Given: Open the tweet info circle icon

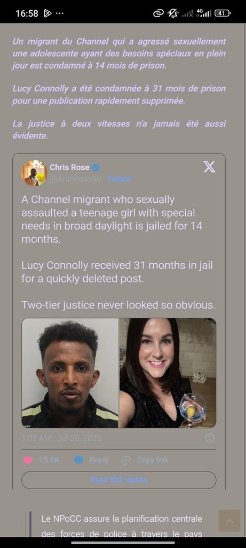Looking at the screenshot, I should click(x=210, y=438).
